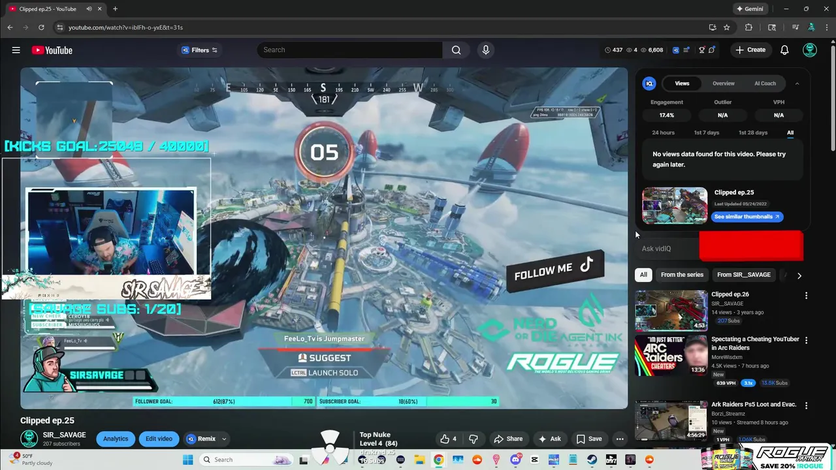Click See similar thumbnails link

pyautogui.click(x=747, y=217)
